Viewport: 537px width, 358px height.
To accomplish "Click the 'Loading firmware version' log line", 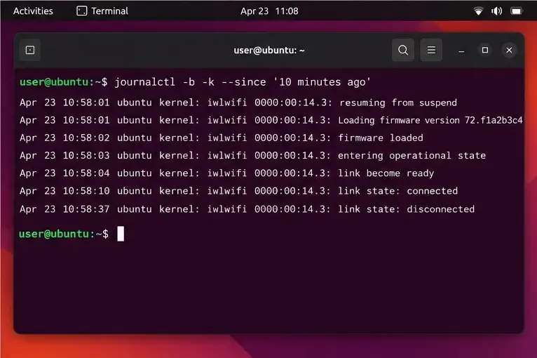I will [x=271, y=120].
